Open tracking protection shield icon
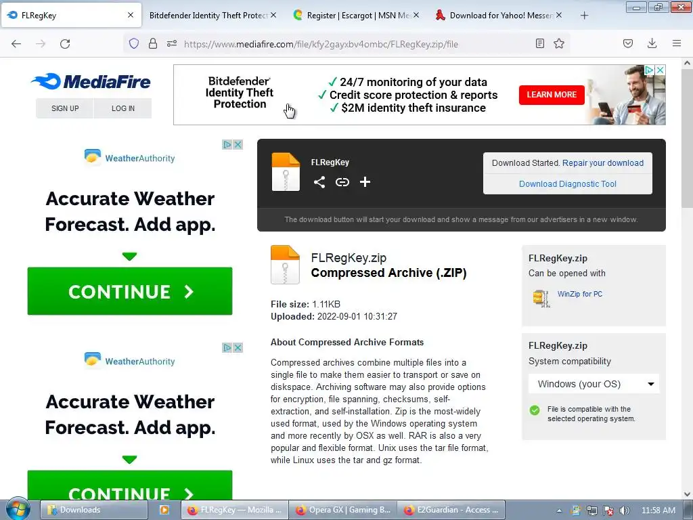Screen dimensions: 693x520 pyautogui.click(x=134, y=43)
